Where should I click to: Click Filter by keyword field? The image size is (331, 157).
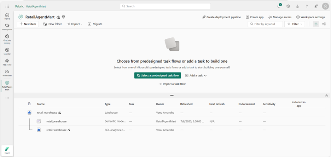[265, 24]
